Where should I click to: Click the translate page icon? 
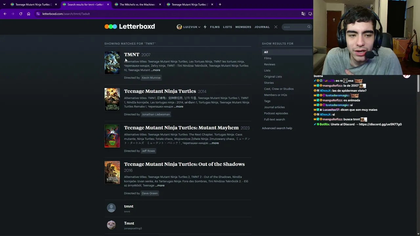303,14
